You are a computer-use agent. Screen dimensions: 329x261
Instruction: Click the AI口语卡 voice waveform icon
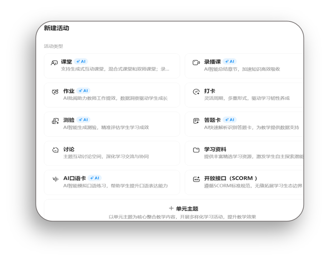coord(55,179)
